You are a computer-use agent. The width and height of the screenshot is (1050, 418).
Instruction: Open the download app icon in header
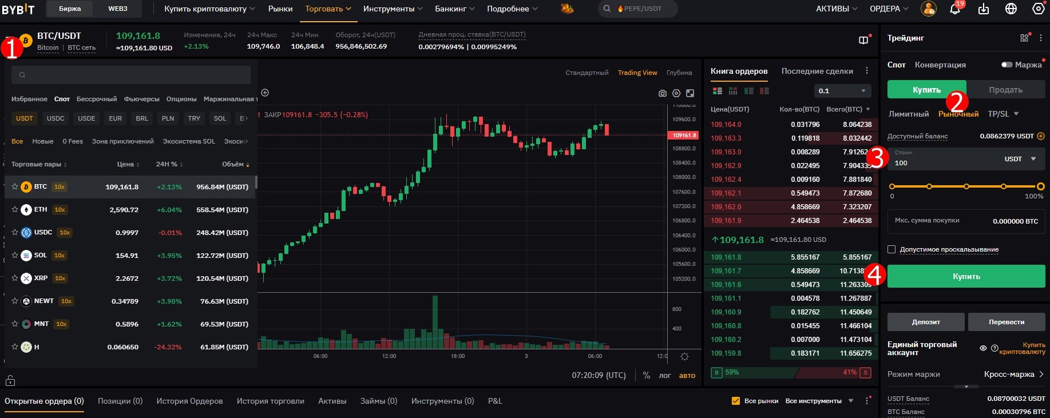(x=984, y=9)
